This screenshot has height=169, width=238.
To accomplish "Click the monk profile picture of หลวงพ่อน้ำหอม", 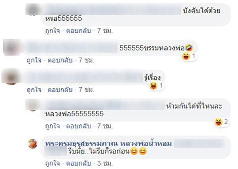I will point(33,144).
